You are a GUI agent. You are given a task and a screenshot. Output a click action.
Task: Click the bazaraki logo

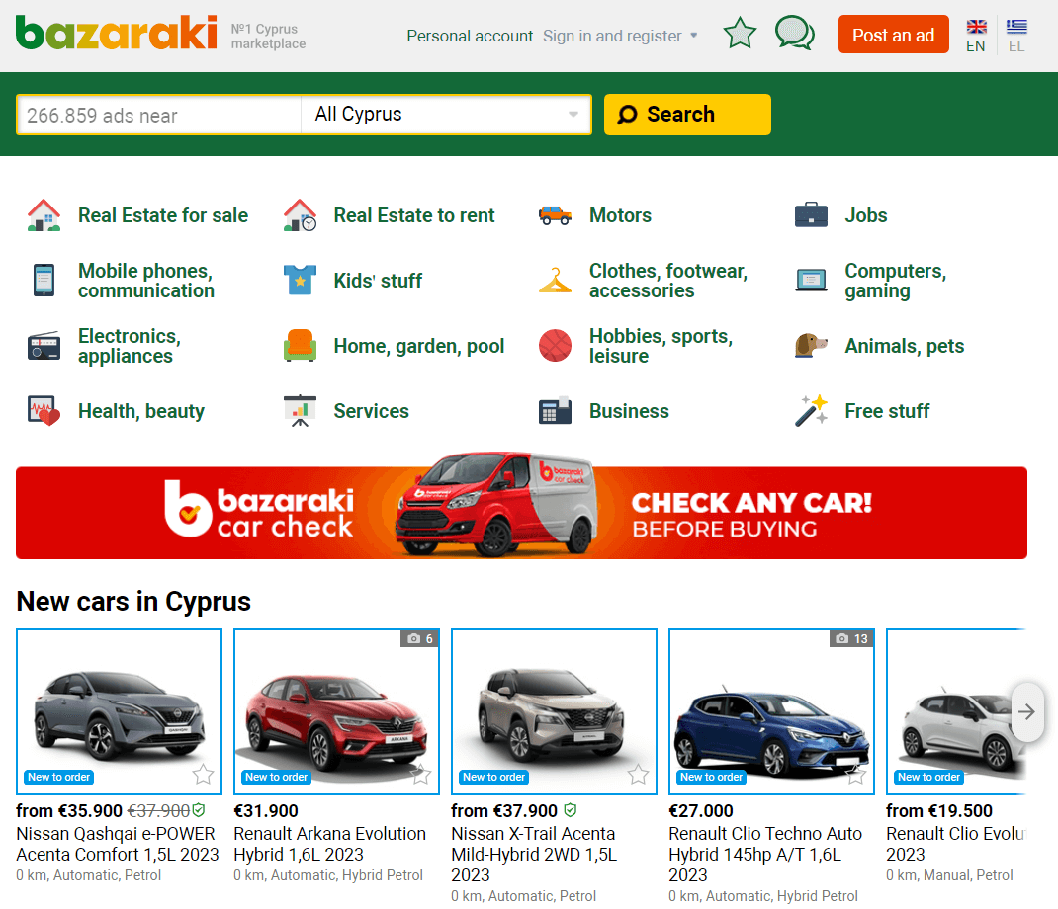(116, 33)
